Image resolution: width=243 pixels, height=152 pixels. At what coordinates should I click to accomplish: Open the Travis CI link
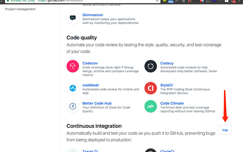pos(90,151)
